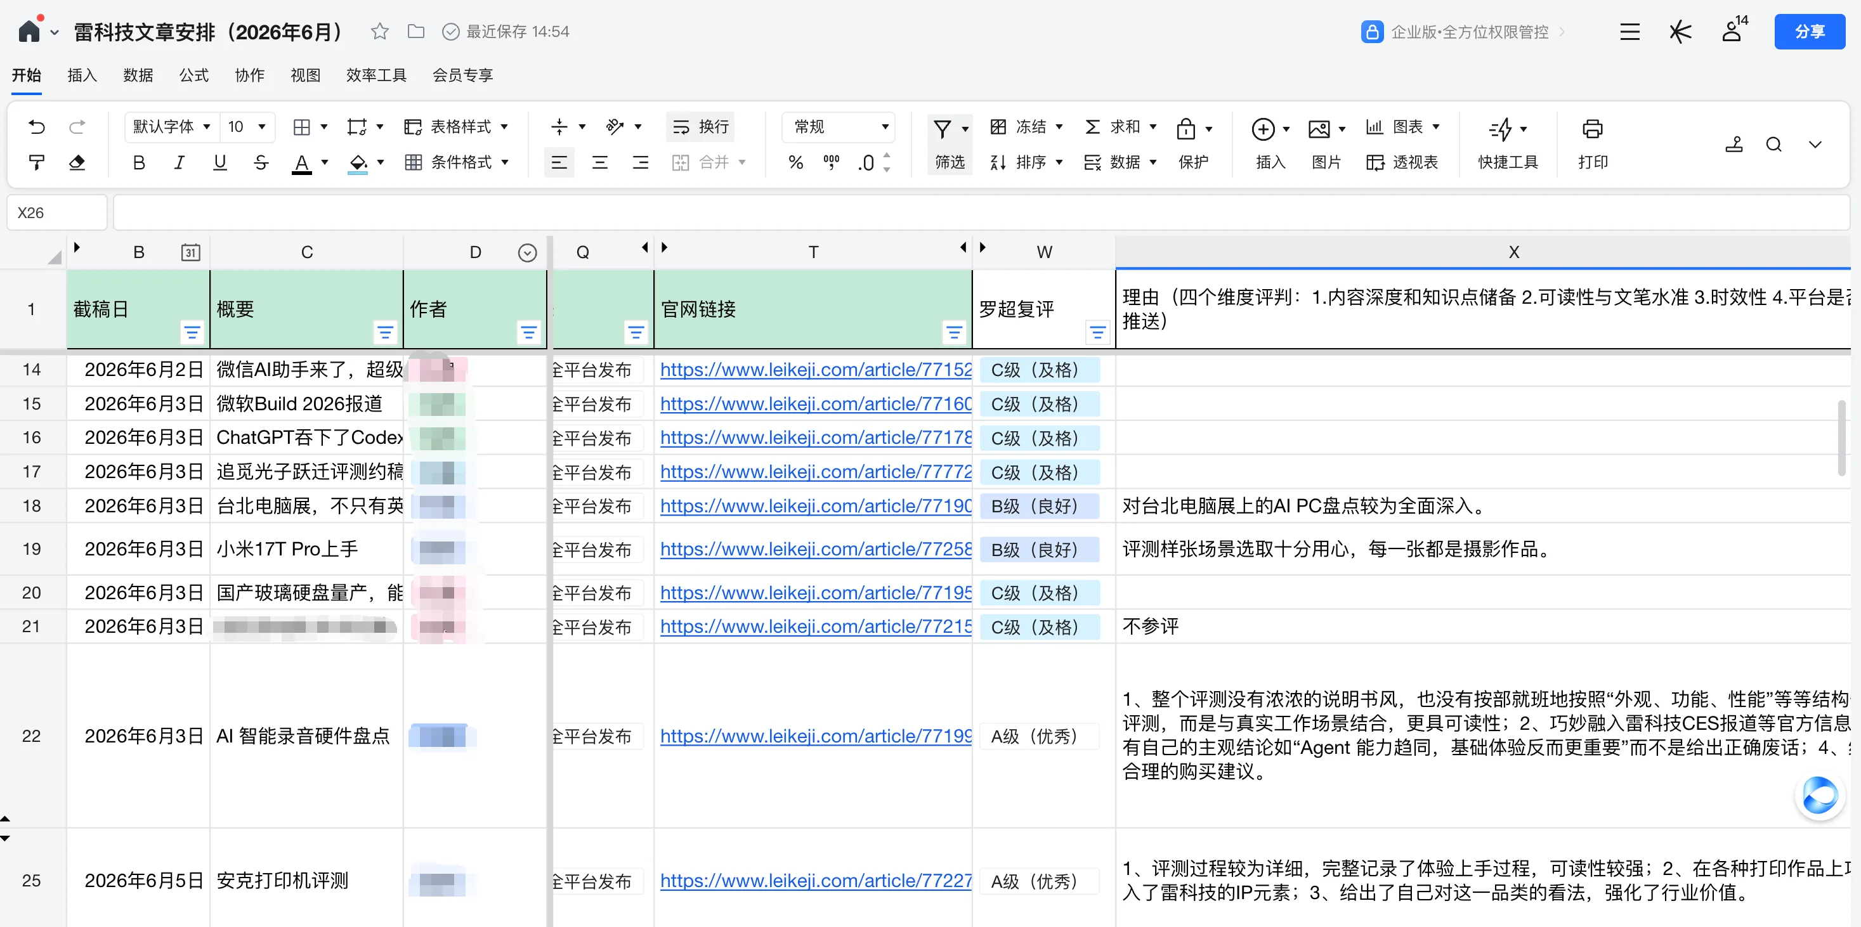Click the home icon
The image size is (1861, 927).
click(29, 31)
